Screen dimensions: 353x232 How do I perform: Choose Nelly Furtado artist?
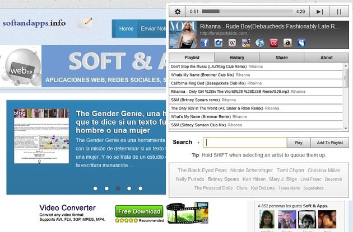(x=190, y=179)
